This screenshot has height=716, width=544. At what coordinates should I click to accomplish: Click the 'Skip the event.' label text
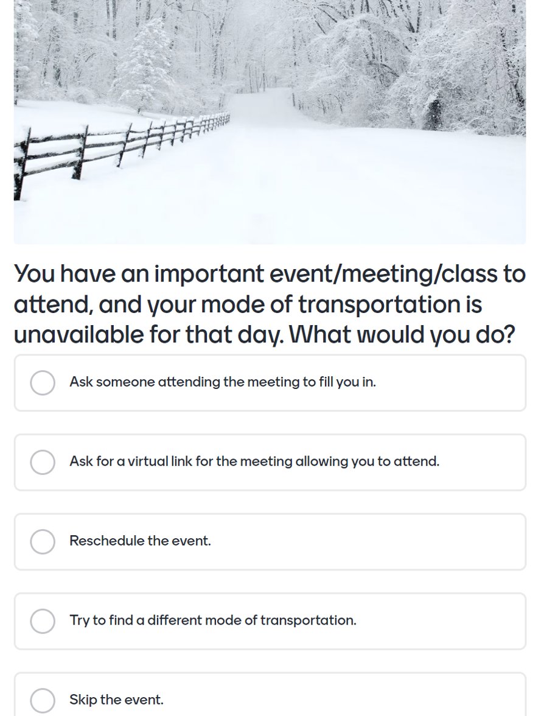[116, 700]
